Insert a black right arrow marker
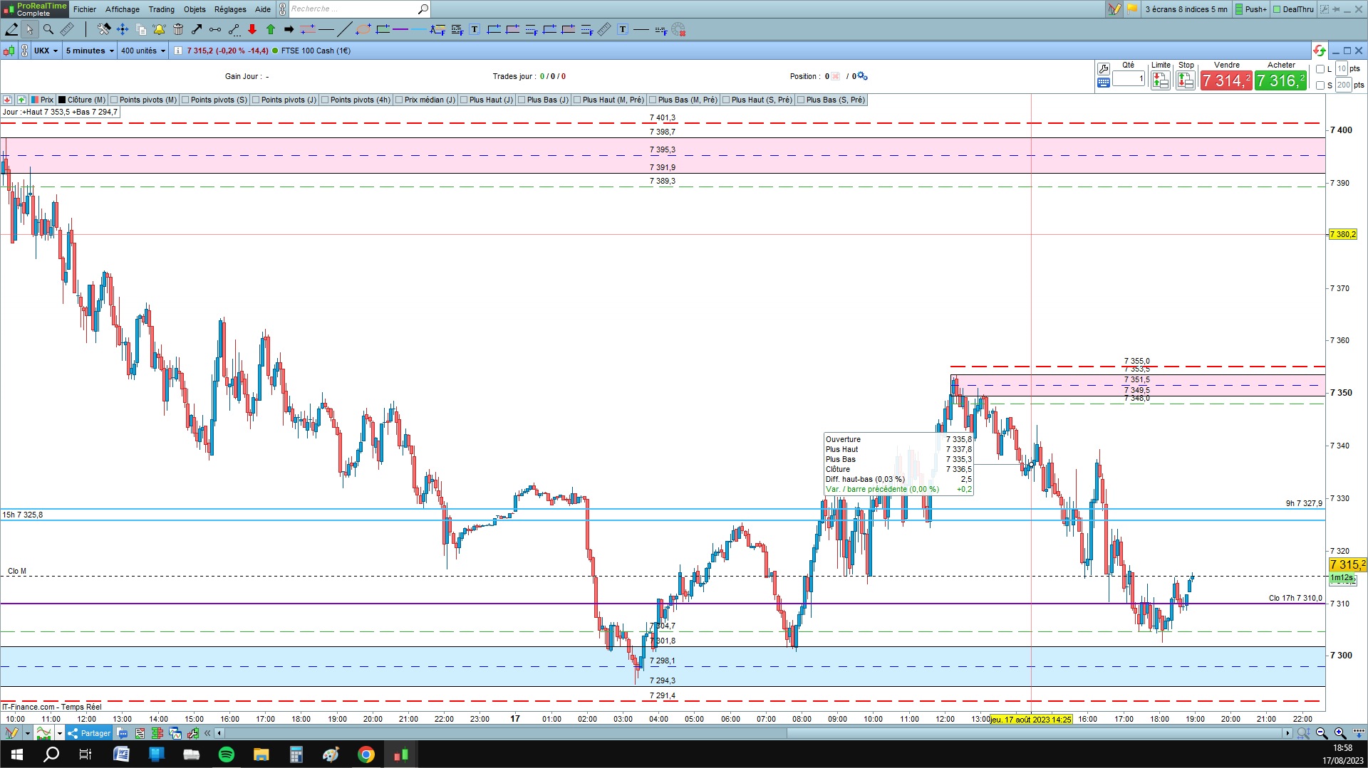 [x=289, y=29]
